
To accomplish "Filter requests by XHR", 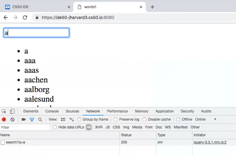I will (x=99, y=127).
